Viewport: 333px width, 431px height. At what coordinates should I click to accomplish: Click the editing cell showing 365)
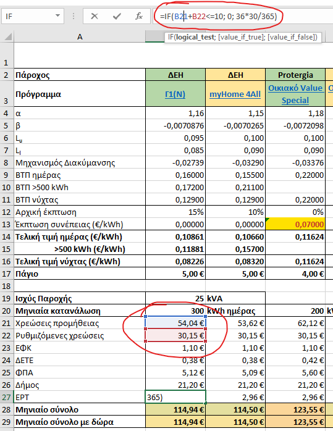[175, 398]
